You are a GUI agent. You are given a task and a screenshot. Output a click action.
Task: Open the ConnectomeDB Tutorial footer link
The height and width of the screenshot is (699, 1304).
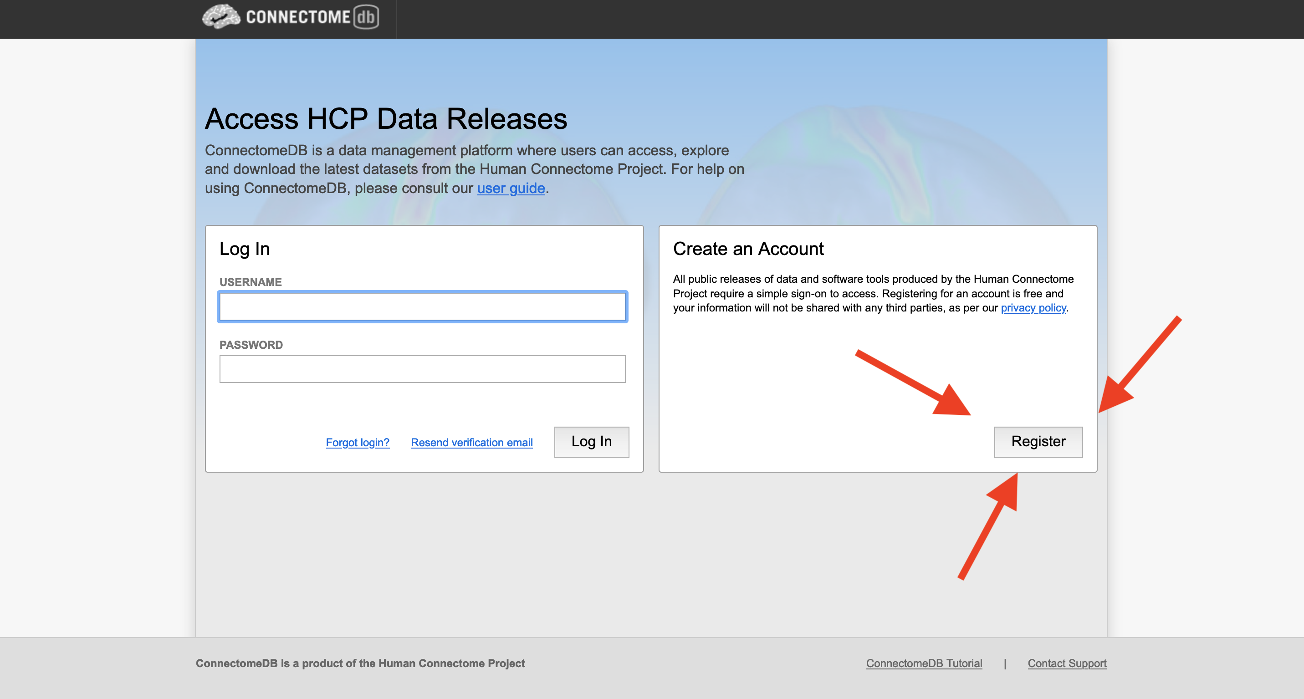(x=924, y=663)
